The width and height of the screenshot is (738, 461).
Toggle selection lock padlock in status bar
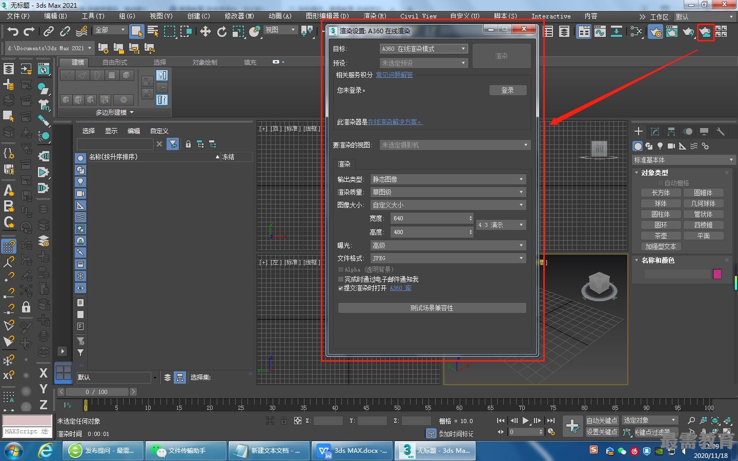tap(284, 421)
